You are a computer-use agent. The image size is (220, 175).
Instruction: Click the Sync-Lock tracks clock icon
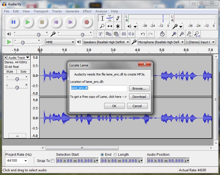pyautogui.click(x=162, y=34)
